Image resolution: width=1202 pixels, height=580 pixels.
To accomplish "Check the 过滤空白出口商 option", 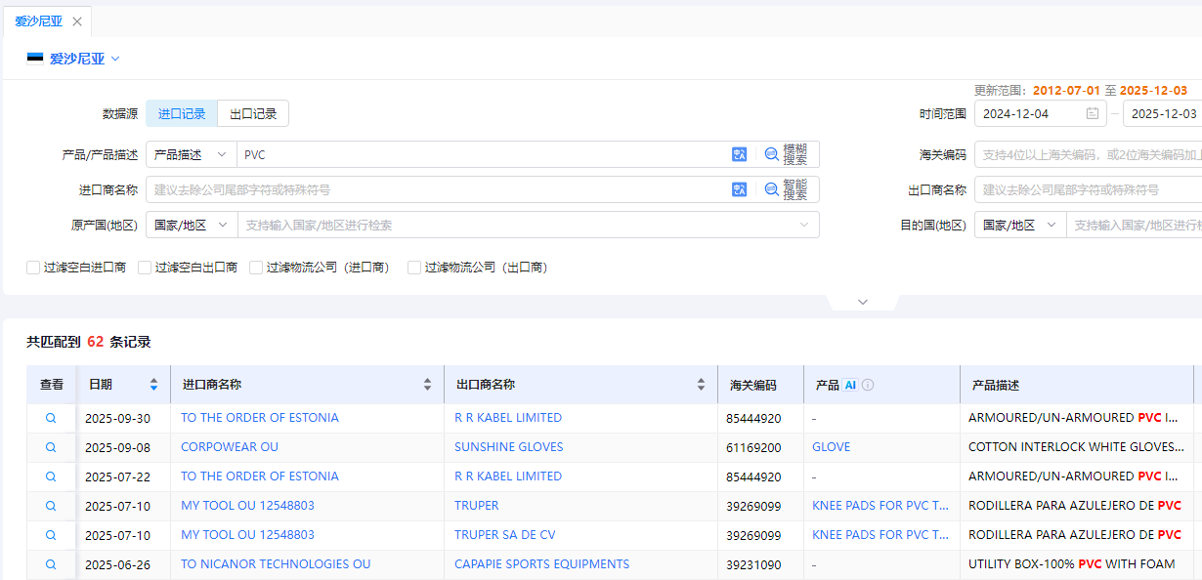I will click(x=145, y=268).
